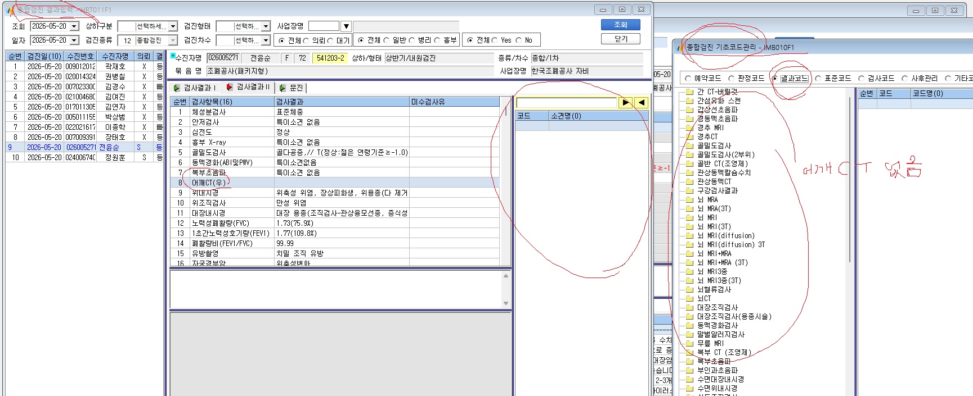Open the 사업장명 dropdown arrow
Viewport: 973px width, 396px height.
[x=346, y=26]
